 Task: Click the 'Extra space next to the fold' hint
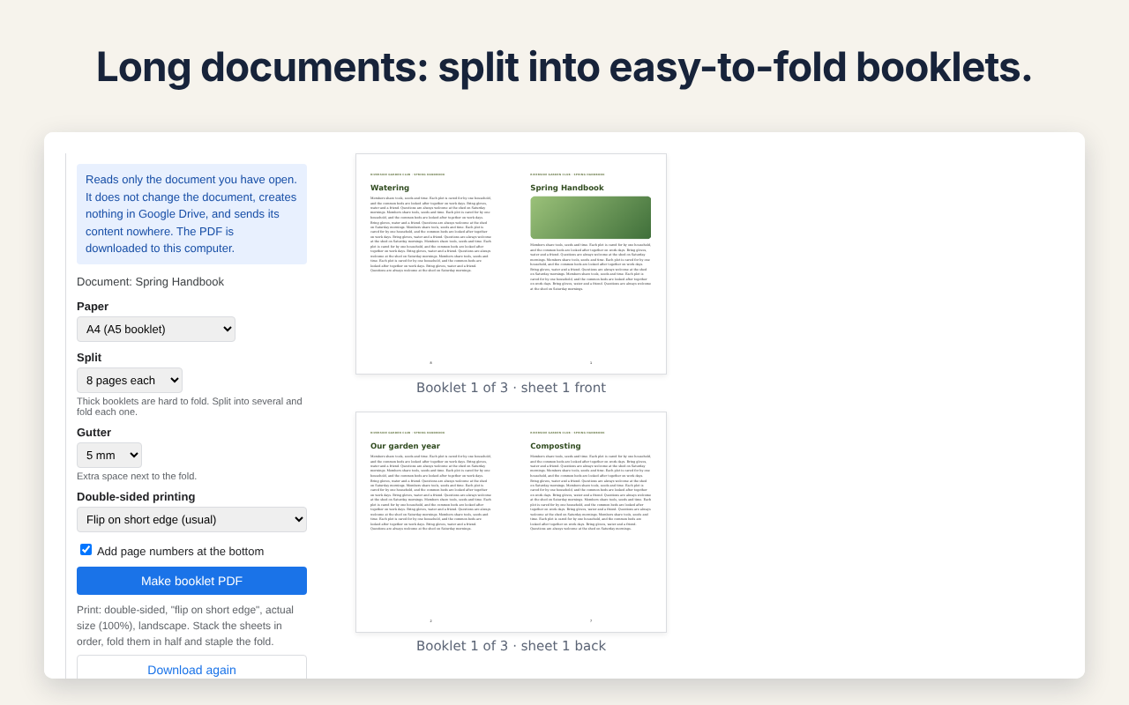[137, 476]
